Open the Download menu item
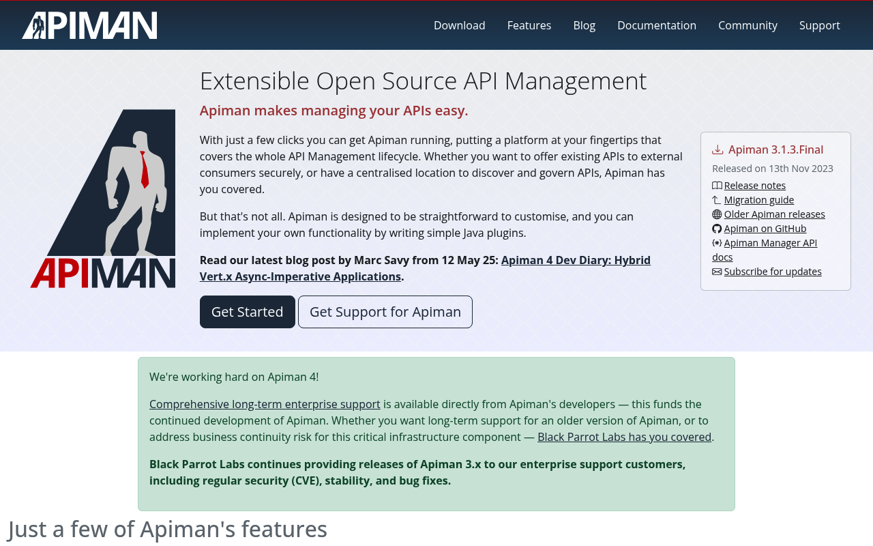 (x=460, y=25)
